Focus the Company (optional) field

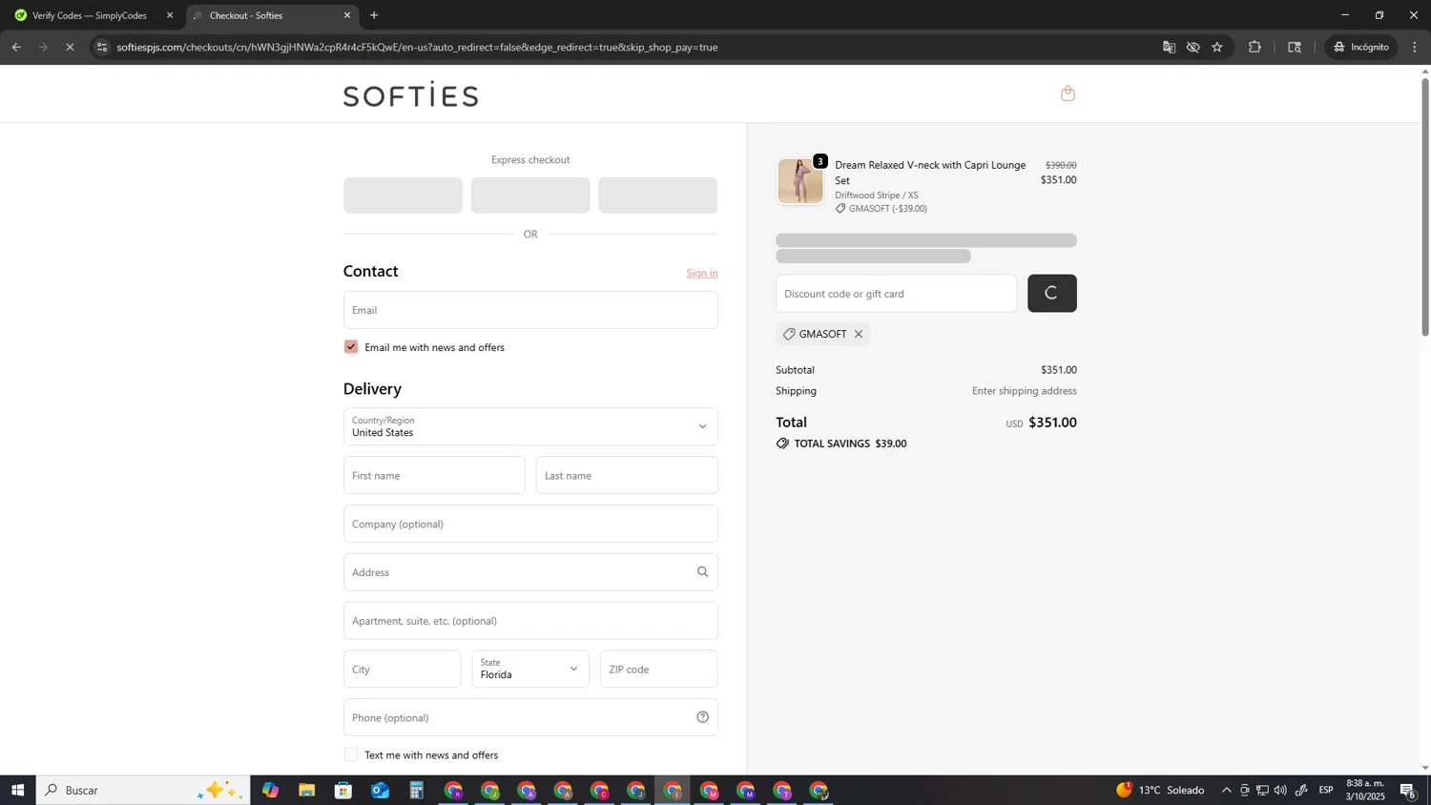coord(530,524)
